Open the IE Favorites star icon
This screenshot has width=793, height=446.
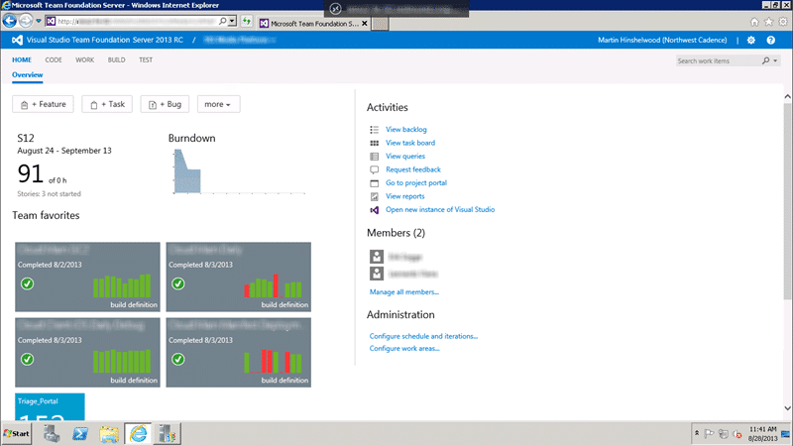[769, 22]
